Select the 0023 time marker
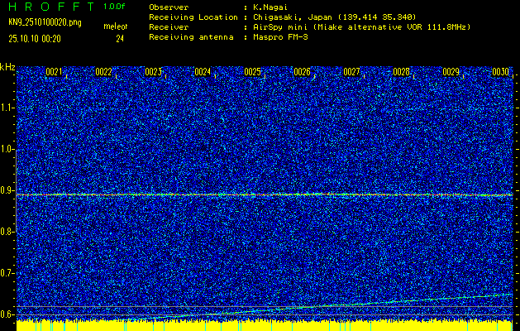This screenshot has width=520, height=331. tap(153, 72)
